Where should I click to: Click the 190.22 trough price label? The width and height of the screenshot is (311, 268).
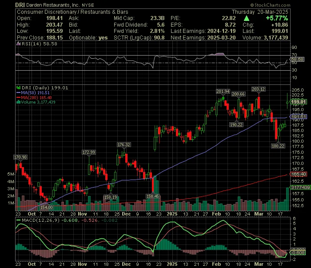(x=236, y=124)
